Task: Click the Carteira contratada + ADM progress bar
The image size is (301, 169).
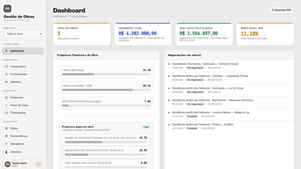Action: tap(106, 90)
